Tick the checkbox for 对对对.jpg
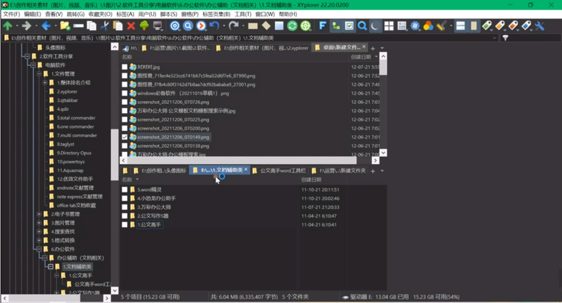The height and width of the screenshot is (303, 562). click(x=125, y=67)
